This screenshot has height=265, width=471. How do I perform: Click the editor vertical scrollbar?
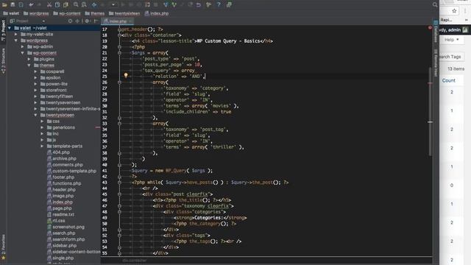(430, 111)
